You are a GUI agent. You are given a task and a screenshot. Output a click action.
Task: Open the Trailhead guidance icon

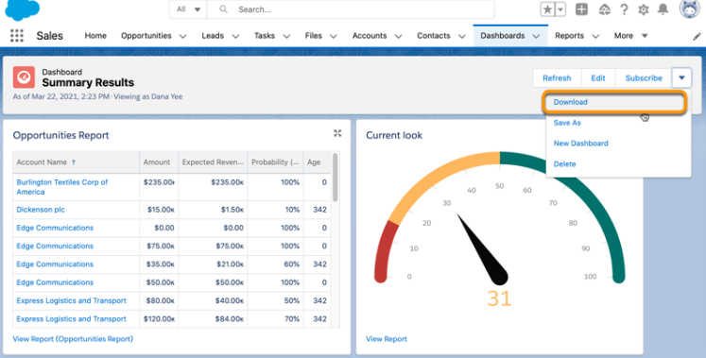tap(604, 9)
